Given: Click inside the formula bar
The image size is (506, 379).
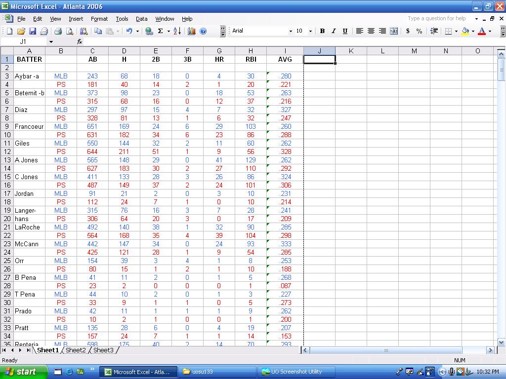Looking at the screenshot, I should click(294, 41).
